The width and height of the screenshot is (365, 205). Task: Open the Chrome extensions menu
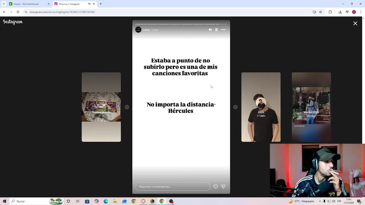click(330, 12)
